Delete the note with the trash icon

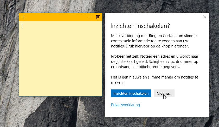(x=98, y=17)
